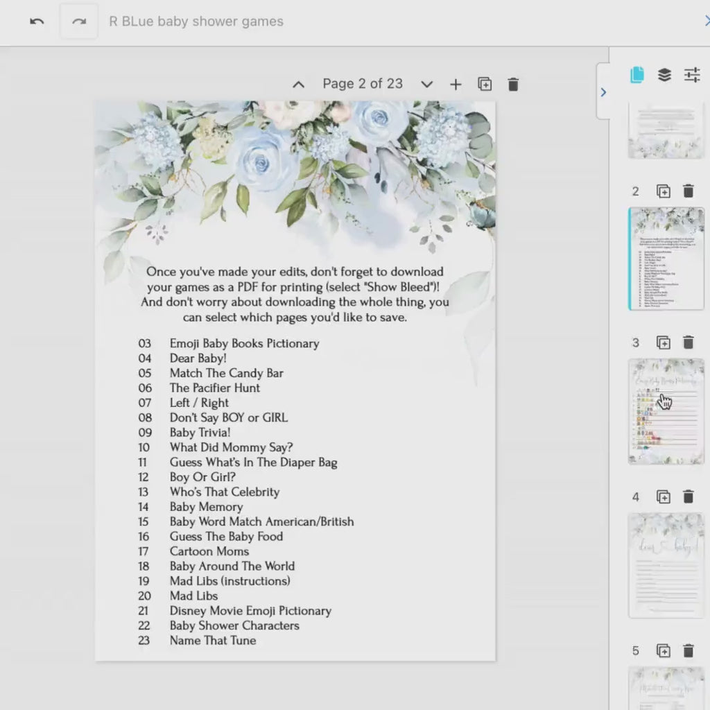Duplicate page 3 using its copy icon
Viewport: 710px width, 710px height.
(664, 343)
